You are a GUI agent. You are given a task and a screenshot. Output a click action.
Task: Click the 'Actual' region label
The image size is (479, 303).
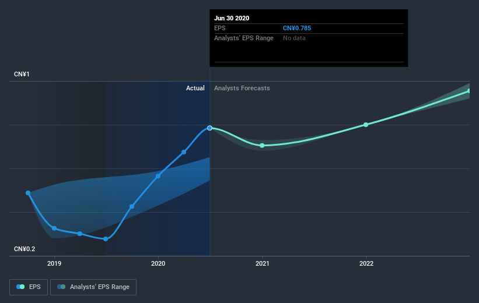click(195, 88)
